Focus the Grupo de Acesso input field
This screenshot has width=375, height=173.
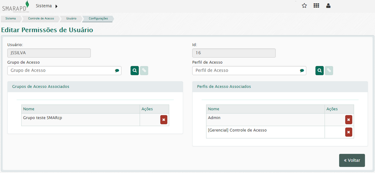tap(61, 71)
